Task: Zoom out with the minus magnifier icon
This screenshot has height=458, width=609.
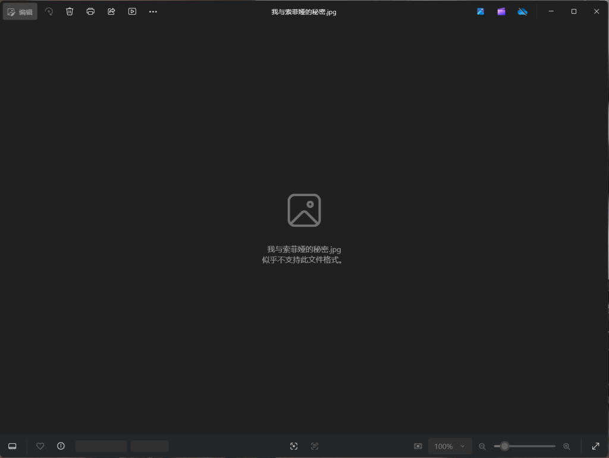Action: [482, 446]
